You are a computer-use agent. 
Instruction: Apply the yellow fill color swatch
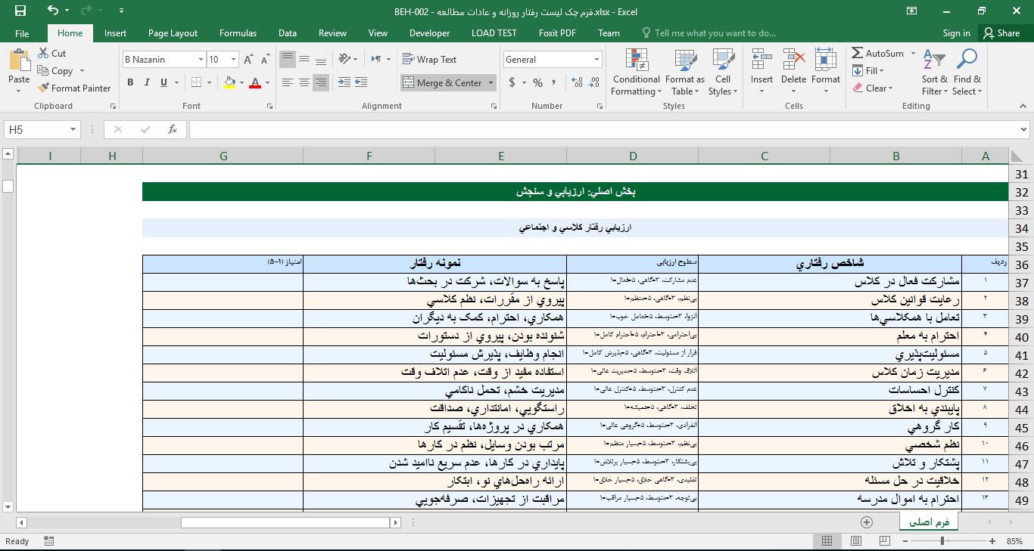point(230,82)
